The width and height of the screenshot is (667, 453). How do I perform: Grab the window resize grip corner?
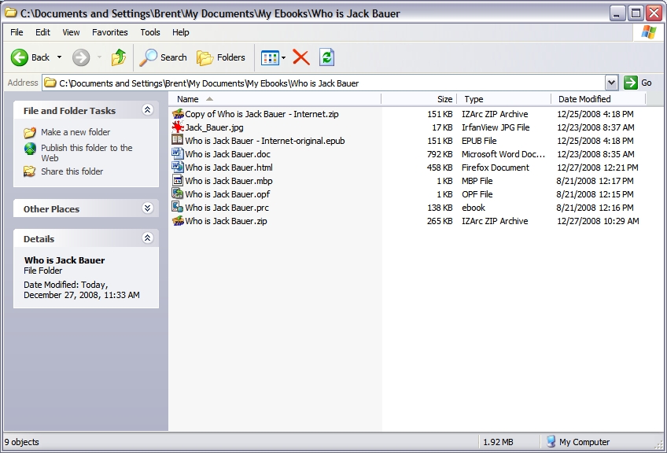click(659, 444)
